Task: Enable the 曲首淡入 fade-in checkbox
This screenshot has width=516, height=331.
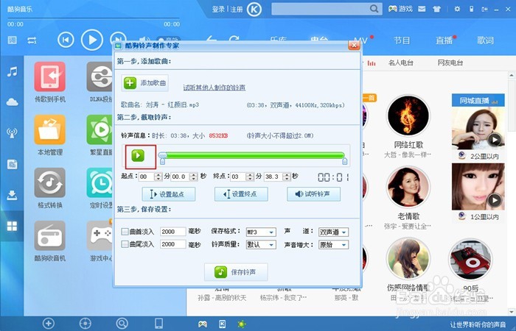Action: [x=125, y=232]
